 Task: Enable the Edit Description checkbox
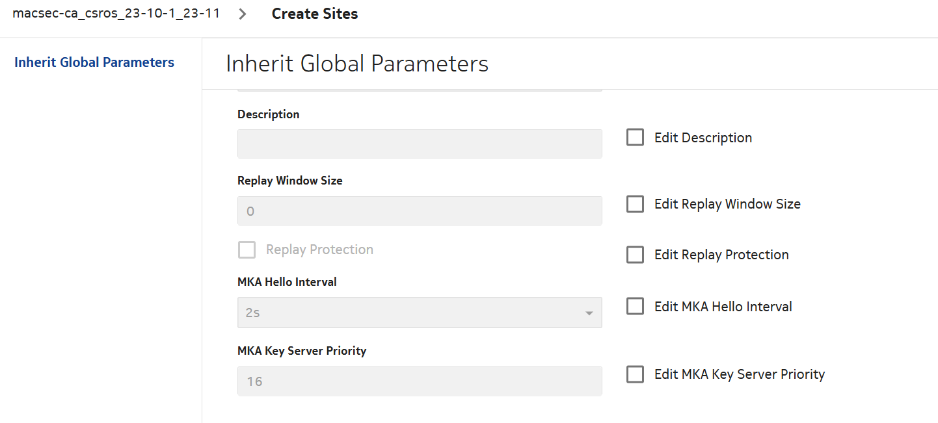[635, 137]
